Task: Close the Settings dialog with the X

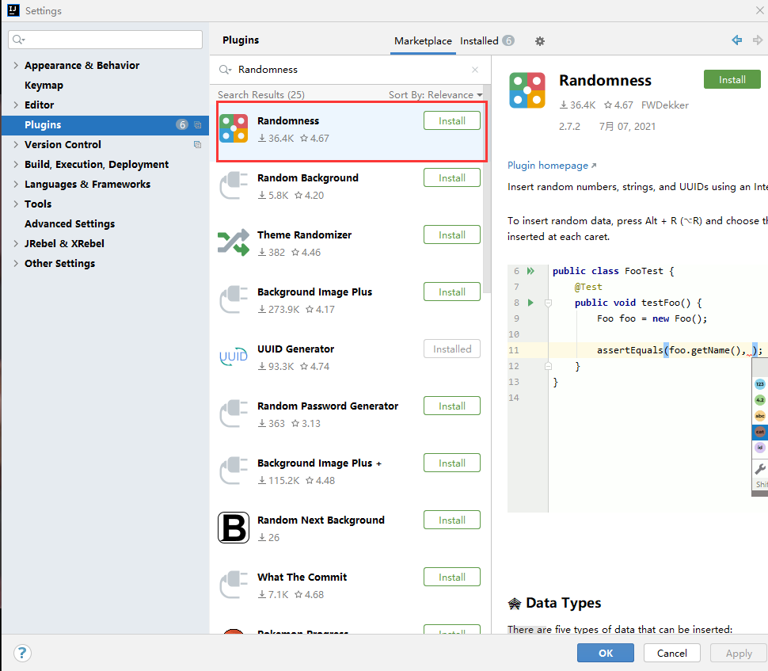Action: pyautogui.click(x=759, y=10)
